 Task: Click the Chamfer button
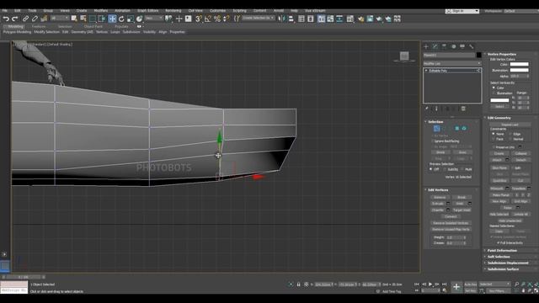(x=438, y=210)
